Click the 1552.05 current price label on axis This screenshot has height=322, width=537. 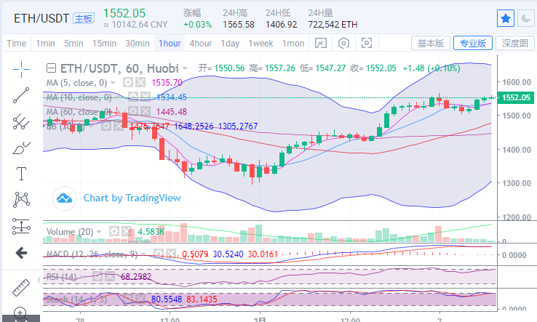click(x=516, y=97)
